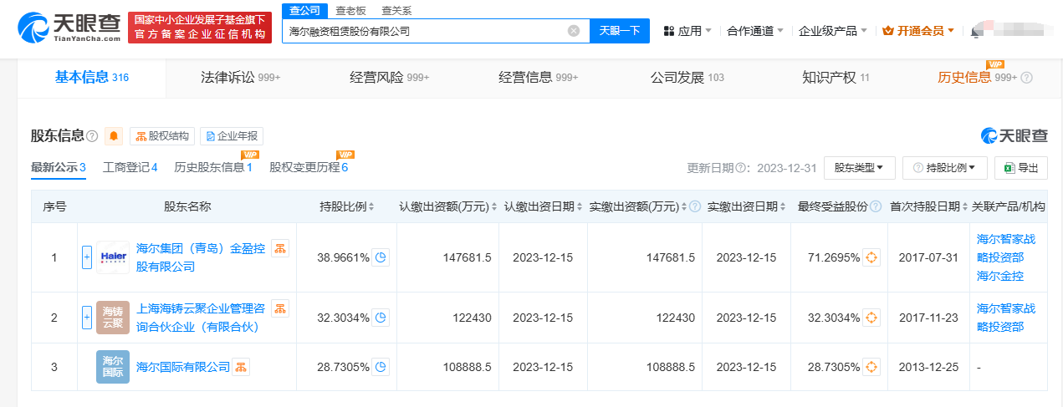
Task: Sort by 实缴出资日期 column header
Action: point(746,206)
